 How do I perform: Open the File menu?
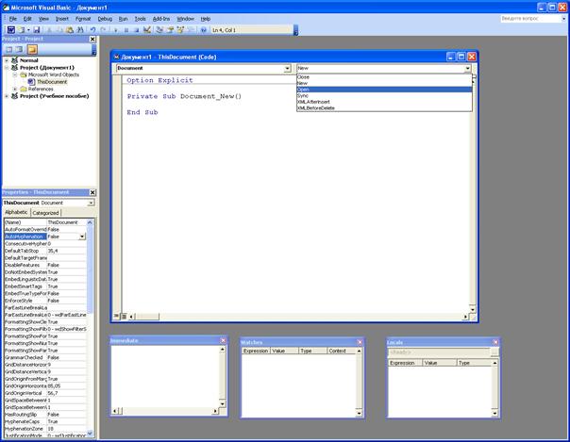tap(12, 19)
